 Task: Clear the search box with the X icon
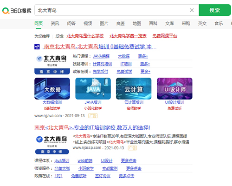pyautogui.click(x=192, y=10)
